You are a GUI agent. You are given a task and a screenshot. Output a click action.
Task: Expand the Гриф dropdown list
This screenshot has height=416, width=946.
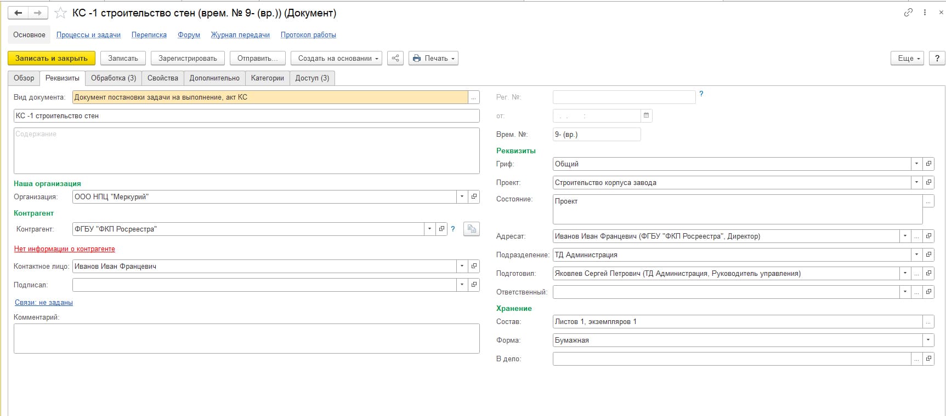[916, 164]
